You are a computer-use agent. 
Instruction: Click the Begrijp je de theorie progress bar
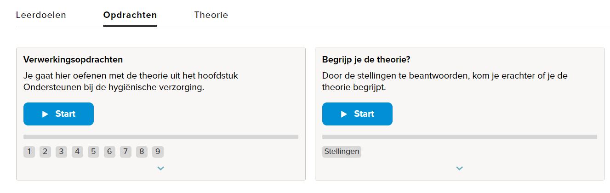tap(459, 137)
